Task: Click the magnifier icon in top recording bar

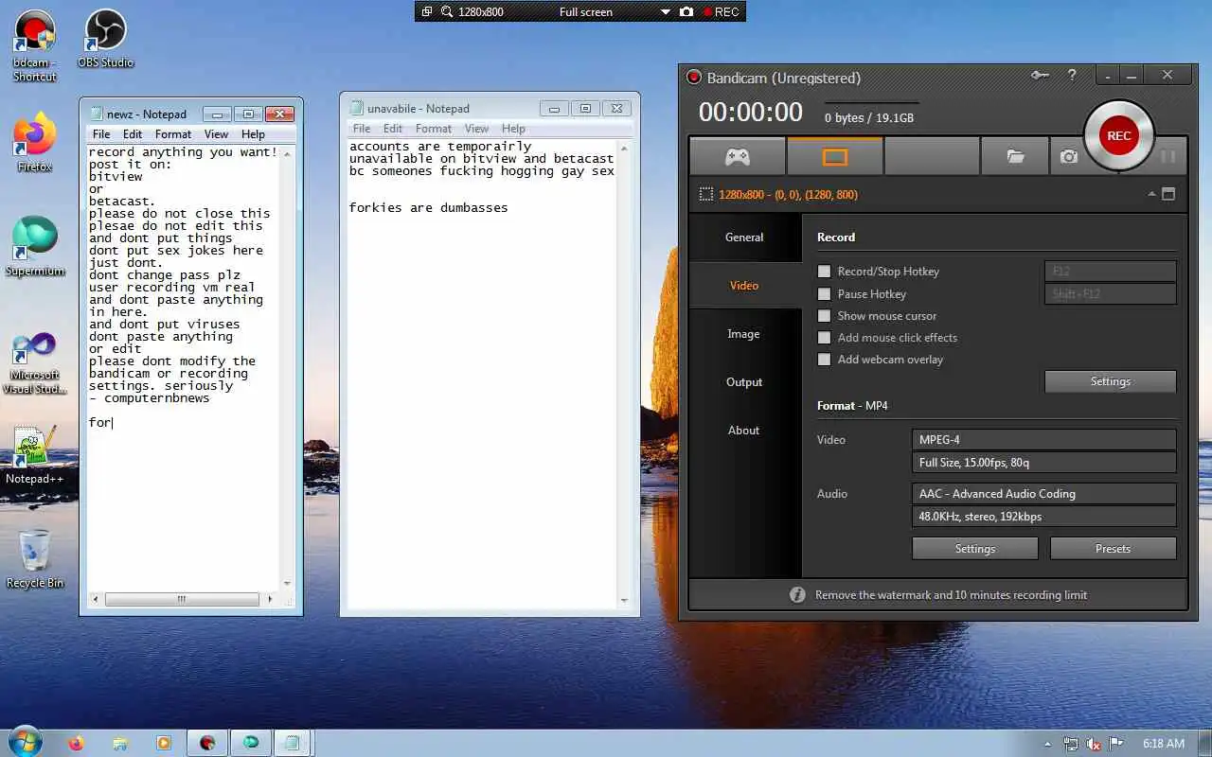Action: click(447, 11)
